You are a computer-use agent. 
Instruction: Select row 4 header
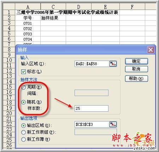(9, 28)
